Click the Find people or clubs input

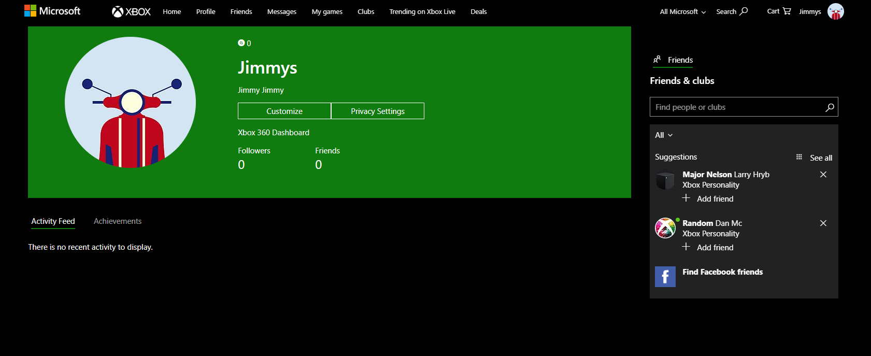pyautogui.click(x=744, y=107)
